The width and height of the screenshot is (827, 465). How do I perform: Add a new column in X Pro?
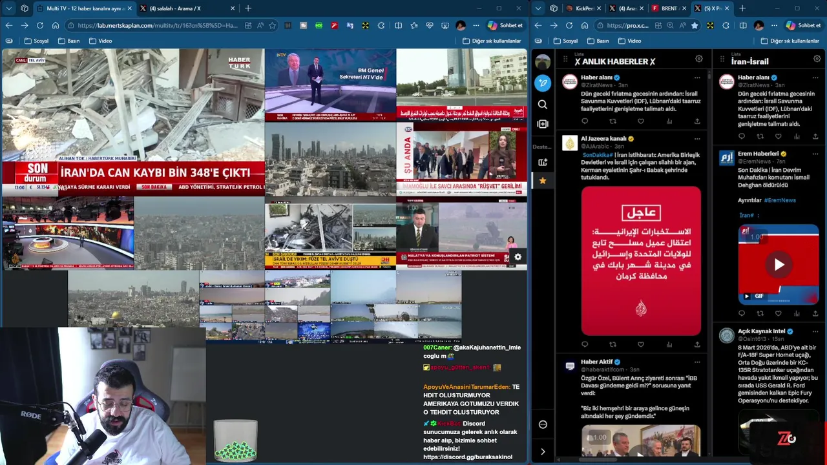pos(543,123)
